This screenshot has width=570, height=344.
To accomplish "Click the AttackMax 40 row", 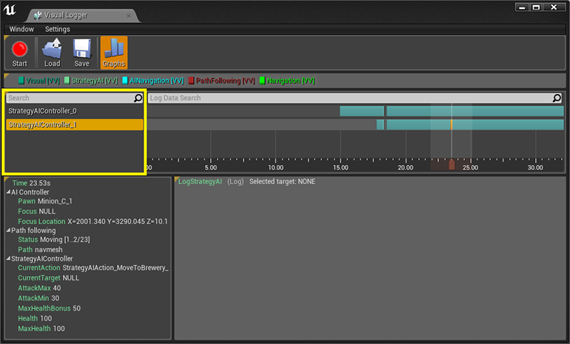I will [x=40, y=288].
